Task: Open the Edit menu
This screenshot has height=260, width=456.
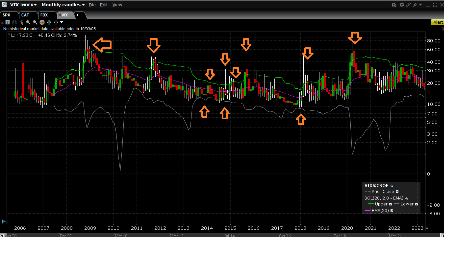Action: [x=104, y=5]
